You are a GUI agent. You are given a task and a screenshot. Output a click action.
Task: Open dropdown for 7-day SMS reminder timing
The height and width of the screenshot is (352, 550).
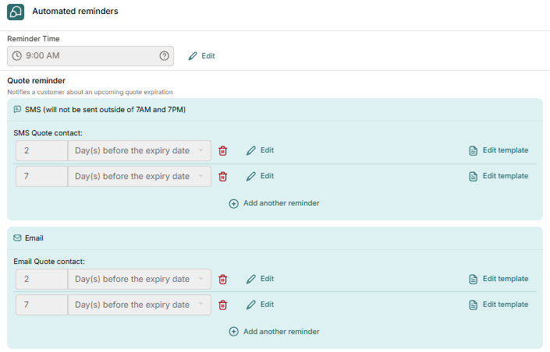(x=140, y=176)
